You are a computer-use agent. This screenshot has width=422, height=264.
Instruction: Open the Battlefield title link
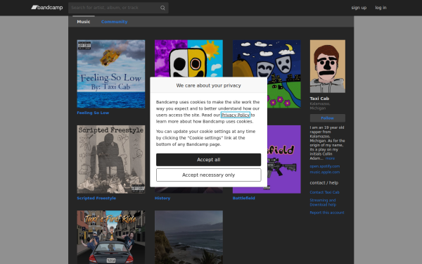[243, 198]
